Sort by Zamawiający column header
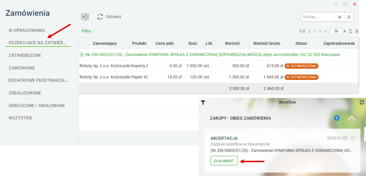 [105, 43]
